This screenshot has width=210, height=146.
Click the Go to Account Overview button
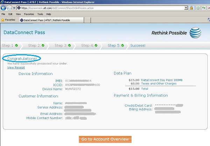105,139
